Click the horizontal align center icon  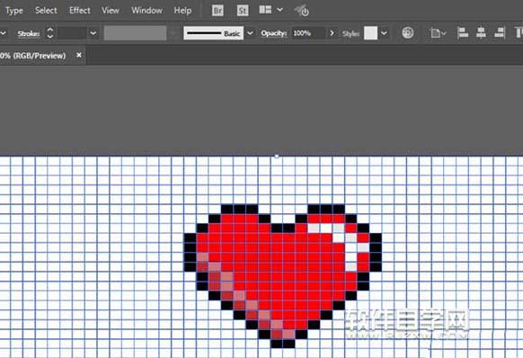tap(481, 32)
